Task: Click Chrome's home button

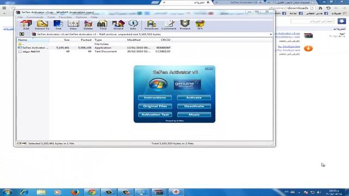Action: click(320, 8)
